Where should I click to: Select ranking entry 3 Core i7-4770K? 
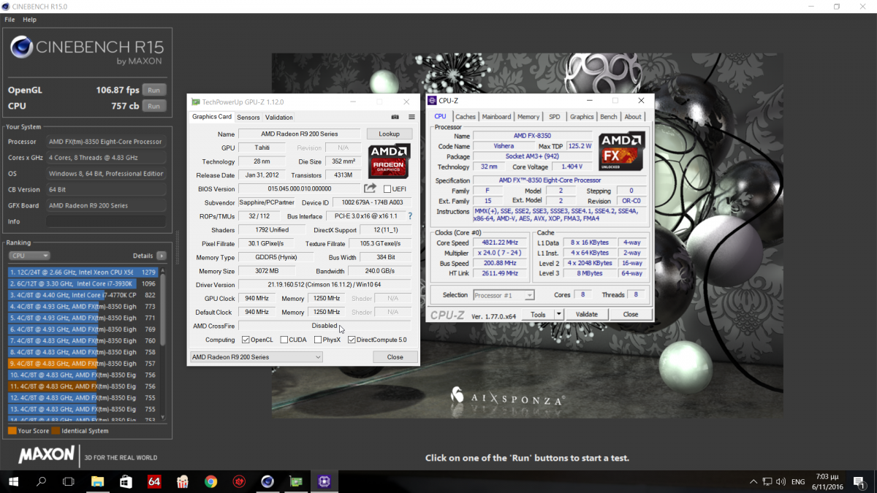[83, 295]
